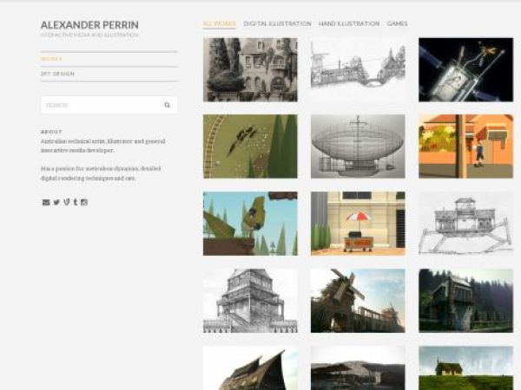The width and height of the screenshot is (521, 390).
Task: Open the top-down railway track game thumbnail
Action: point(250,146)
